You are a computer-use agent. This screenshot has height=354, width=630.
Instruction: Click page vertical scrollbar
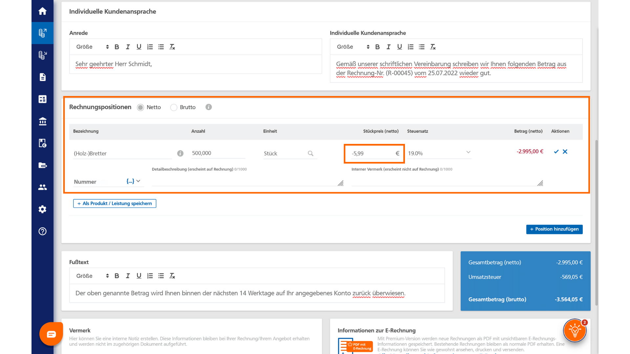point(597,223)
